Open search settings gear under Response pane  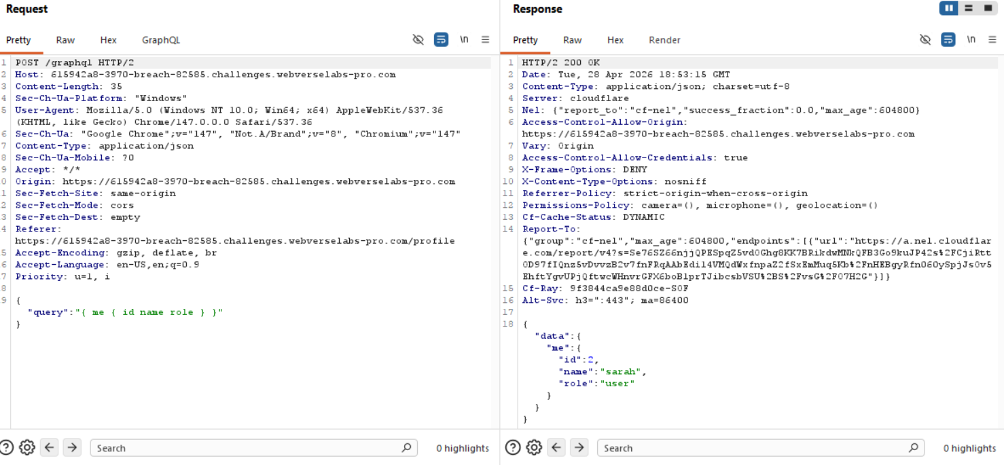click(x=534, y=447)
